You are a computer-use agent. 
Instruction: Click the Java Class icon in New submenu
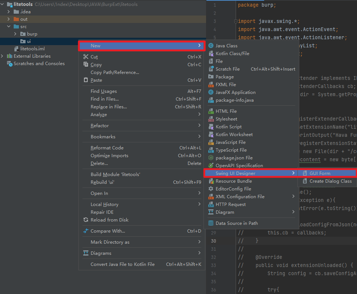point(211,46)
